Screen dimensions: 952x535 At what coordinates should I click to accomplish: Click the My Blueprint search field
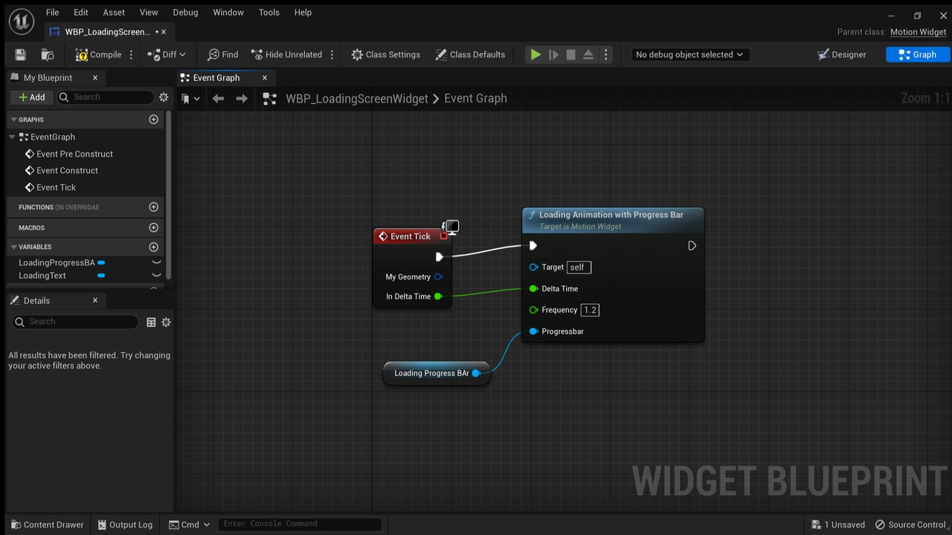105,97
